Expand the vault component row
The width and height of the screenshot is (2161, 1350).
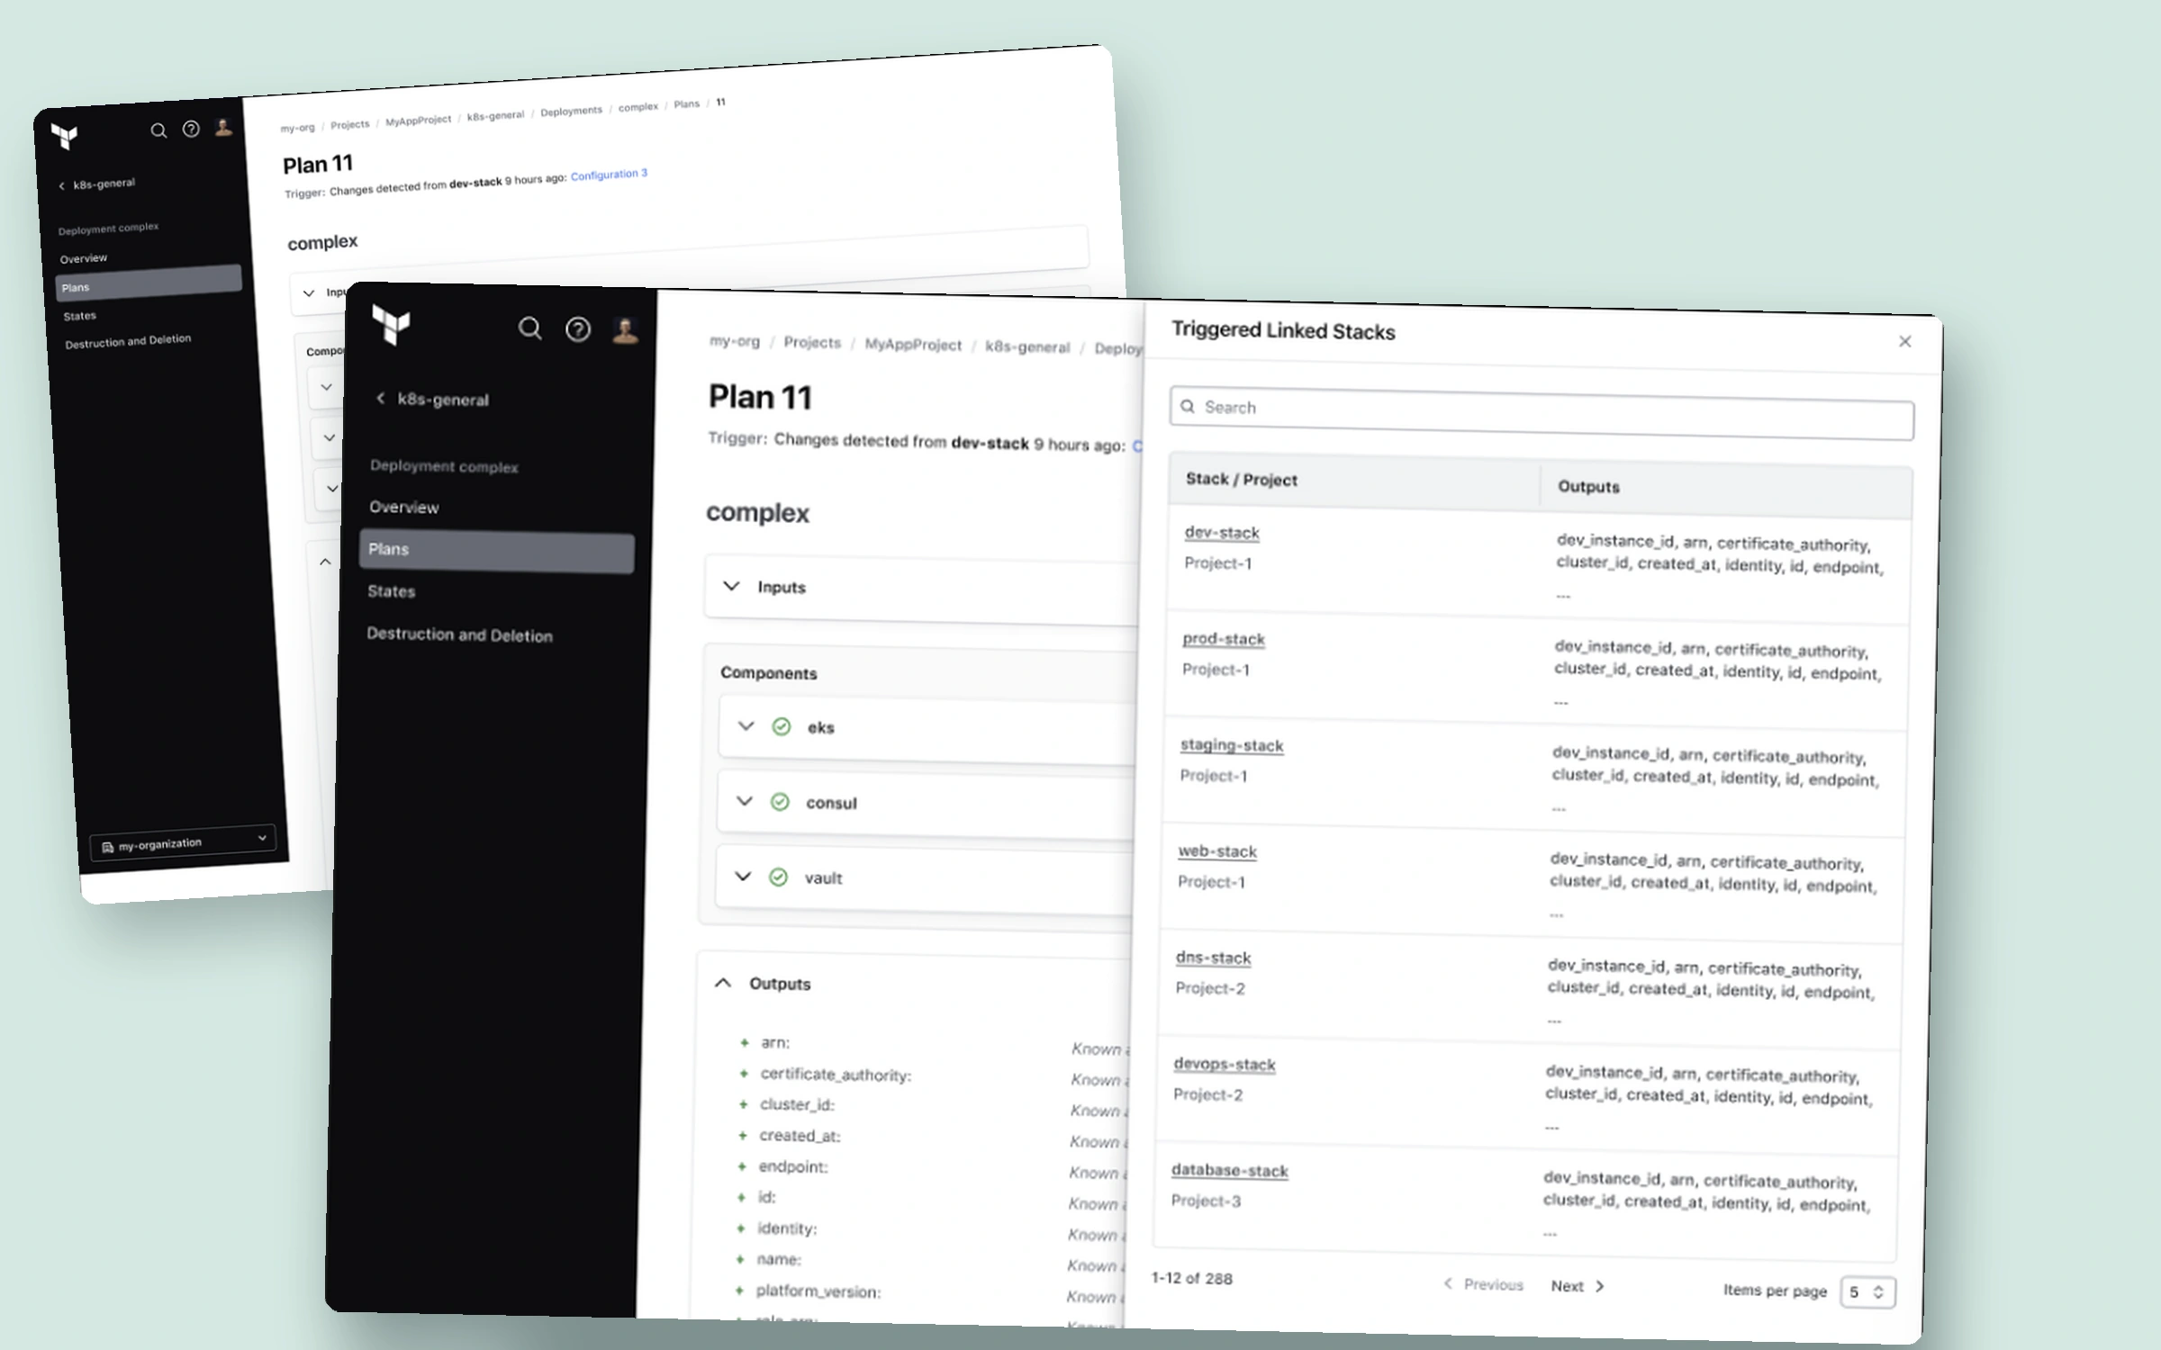pos(743,876)
